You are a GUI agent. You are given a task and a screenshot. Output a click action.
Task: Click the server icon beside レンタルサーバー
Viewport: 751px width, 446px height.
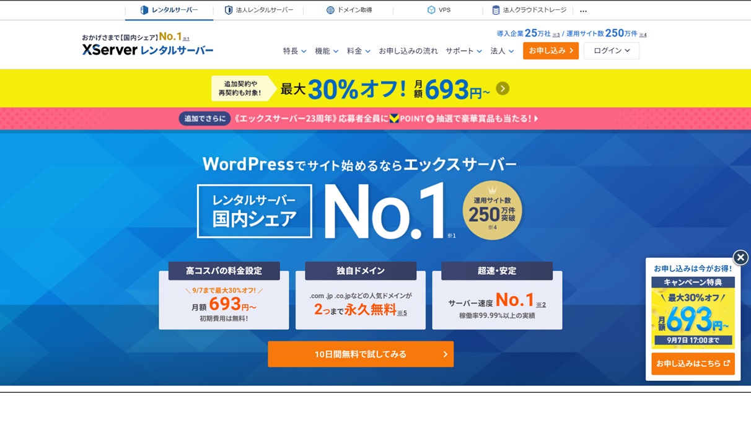(x=144, y=10)
